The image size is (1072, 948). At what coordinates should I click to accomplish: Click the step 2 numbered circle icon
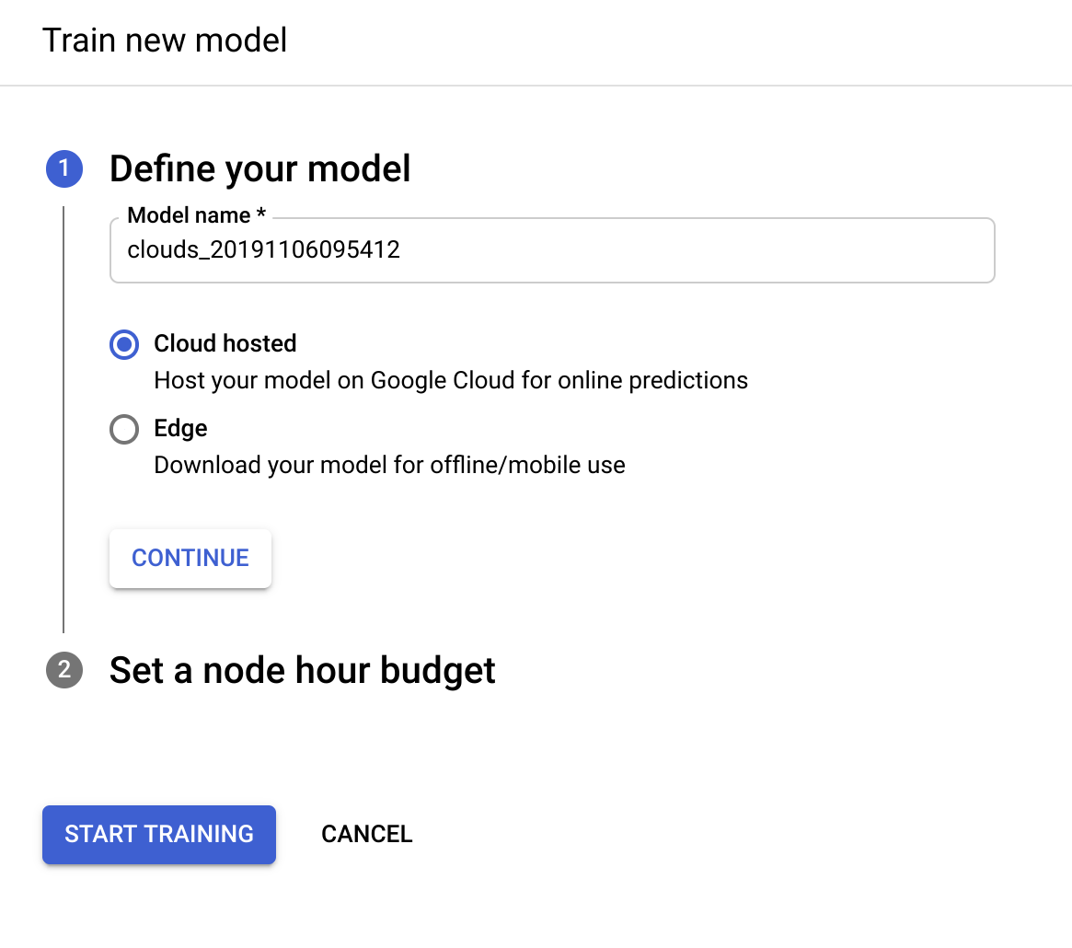pos(63,671)
